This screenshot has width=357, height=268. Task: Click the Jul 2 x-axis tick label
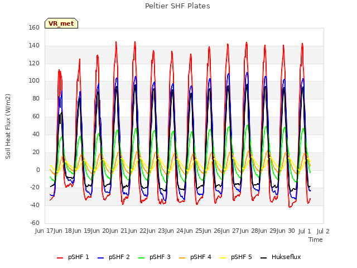(x=323, y=231)
